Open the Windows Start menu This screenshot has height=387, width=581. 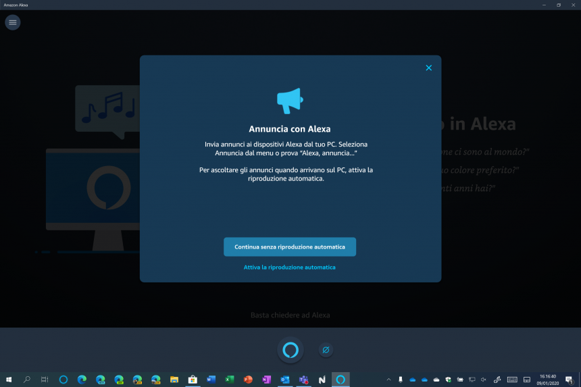point(9,380)
